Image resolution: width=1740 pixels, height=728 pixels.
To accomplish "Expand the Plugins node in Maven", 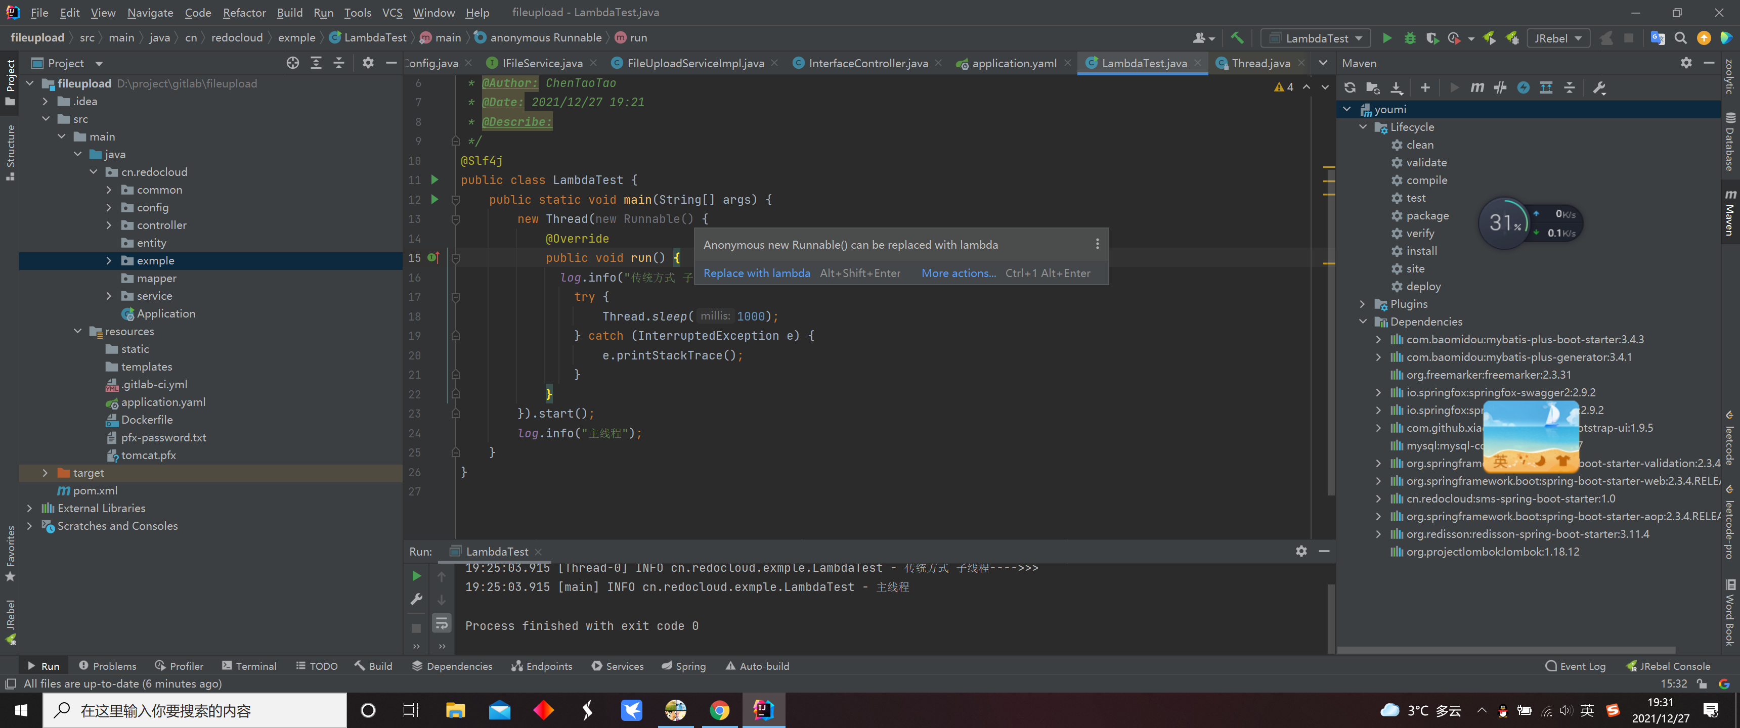I will tap(1363, 304).
